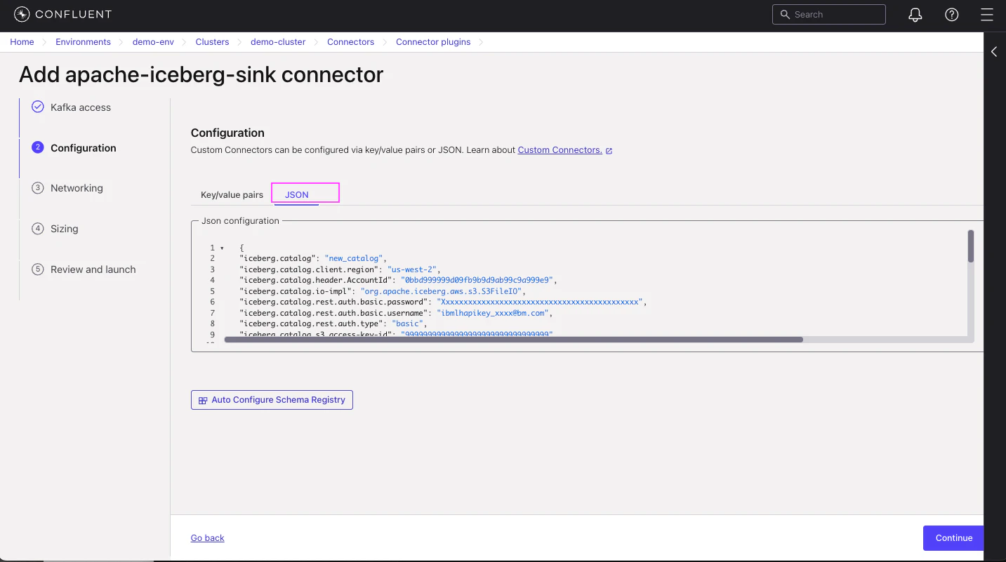This screenshot has height=562, width=1006.
Task: Open the demo-cluster breadcrumb
Action: point(278,42)
